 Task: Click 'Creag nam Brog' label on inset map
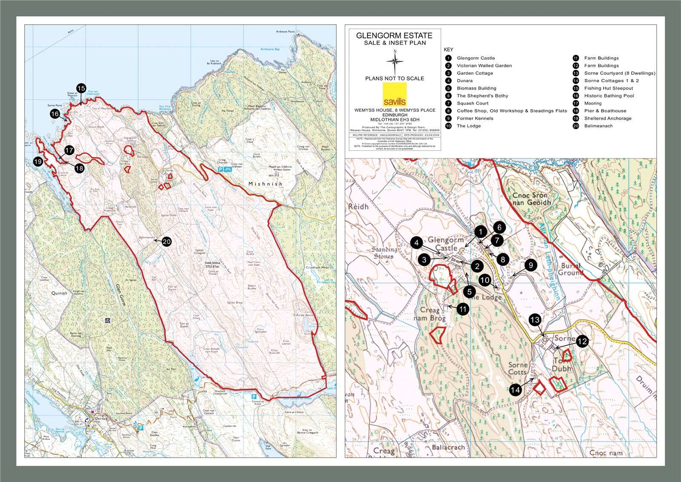(x=430, y=314)
